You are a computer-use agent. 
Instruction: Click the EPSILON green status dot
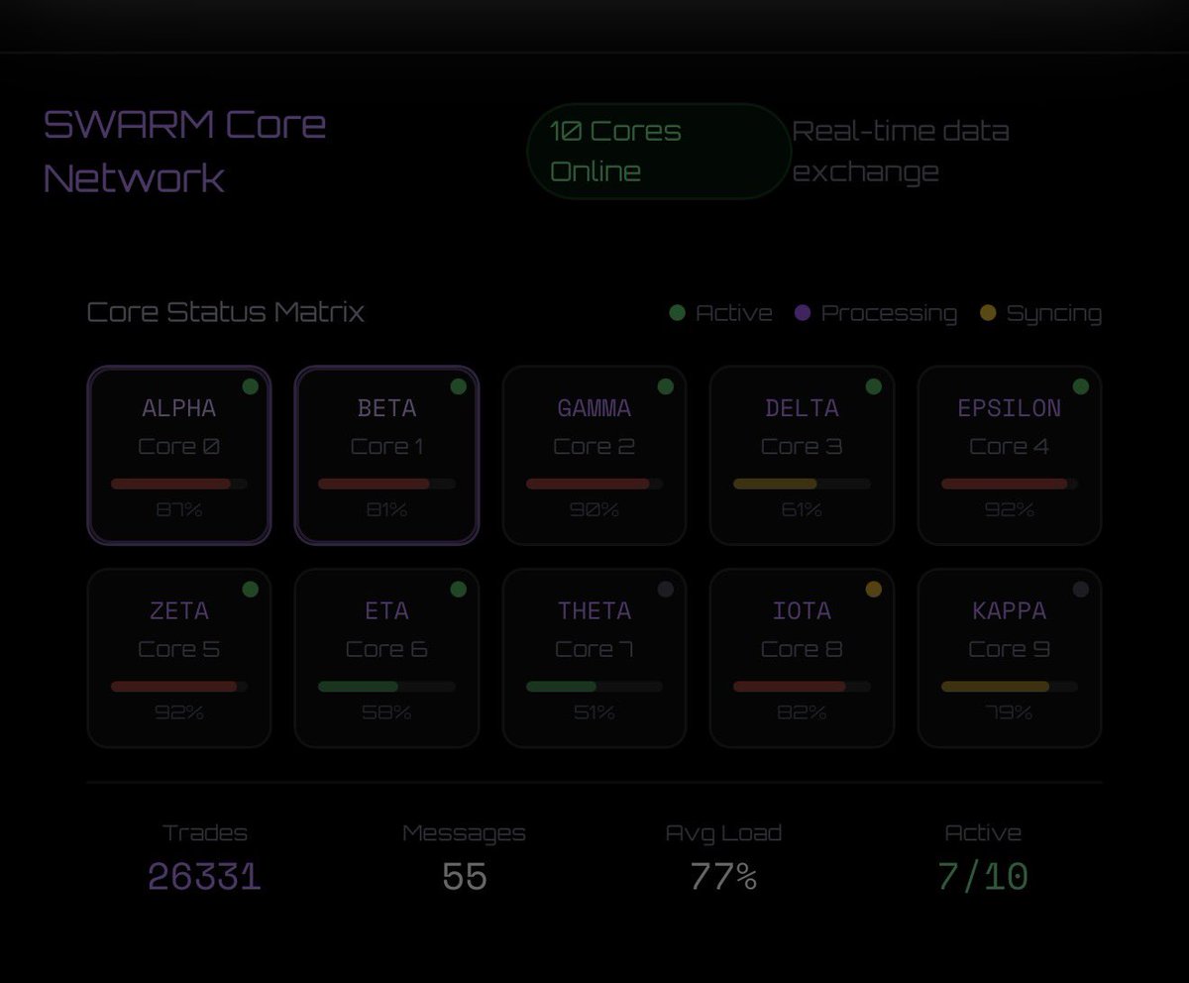(x=1081, y=386)
